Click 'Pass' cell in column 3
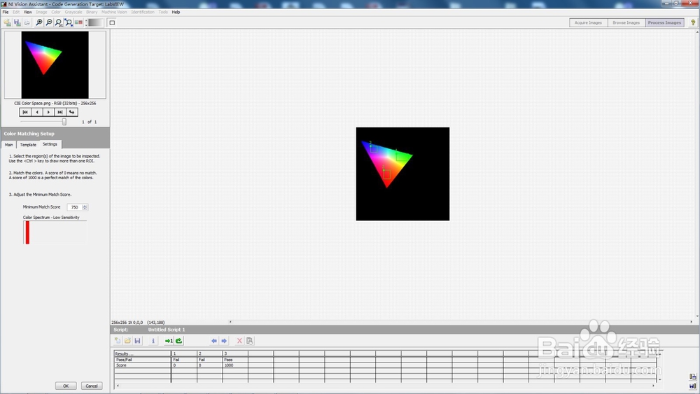The image size is (700, 394). tap(234, 359)
